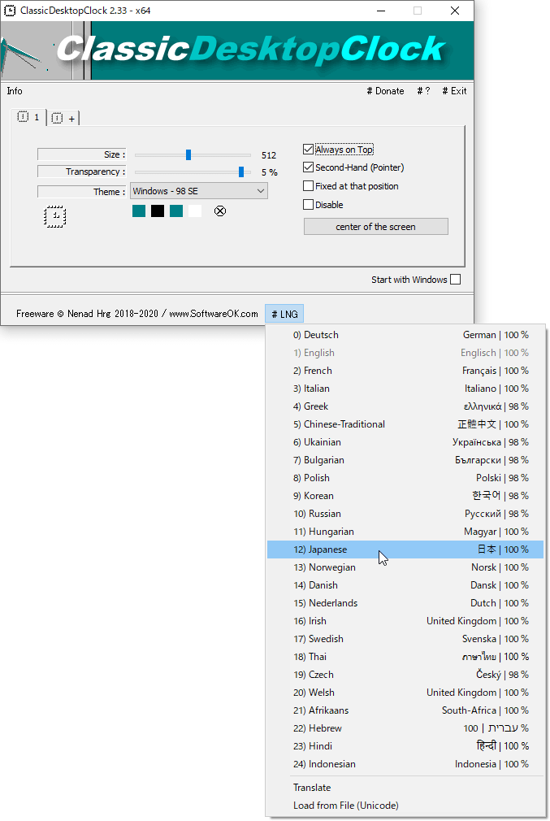
Task: Add a new clock with plus tab
Action: [x=64, y=119]
